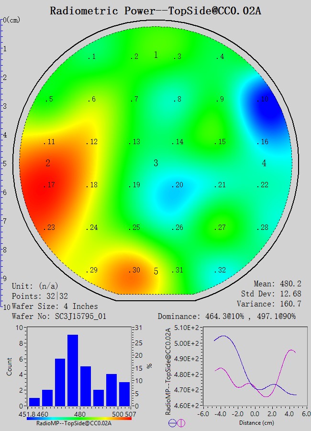Image resolution: width=311 pixels, height=431 pixels.
Task: Click the magenta vertical cross-section circle icon
Action: click(x=181, y=423)
